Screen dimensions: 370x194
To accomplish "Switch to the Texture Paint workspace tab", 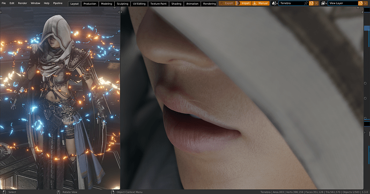I will 158,4.
